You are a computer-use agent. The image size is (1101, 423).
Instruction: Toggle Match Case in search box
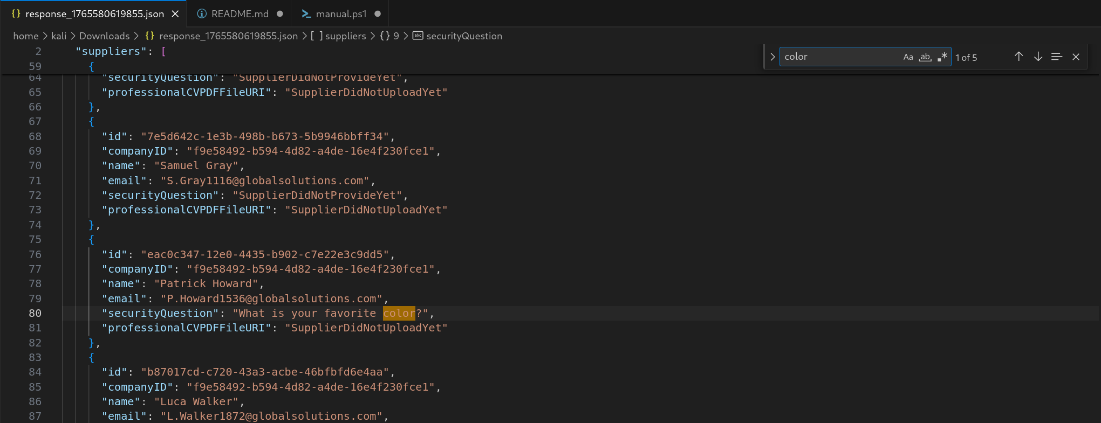tap(908, 57)
